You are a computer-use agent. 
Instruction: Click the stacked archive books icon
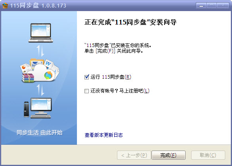coord(28,78)
